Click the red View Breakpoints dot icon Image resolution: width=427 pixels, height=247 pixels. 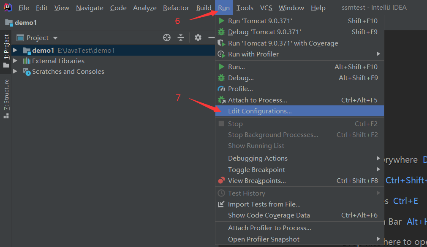(221, 180)
